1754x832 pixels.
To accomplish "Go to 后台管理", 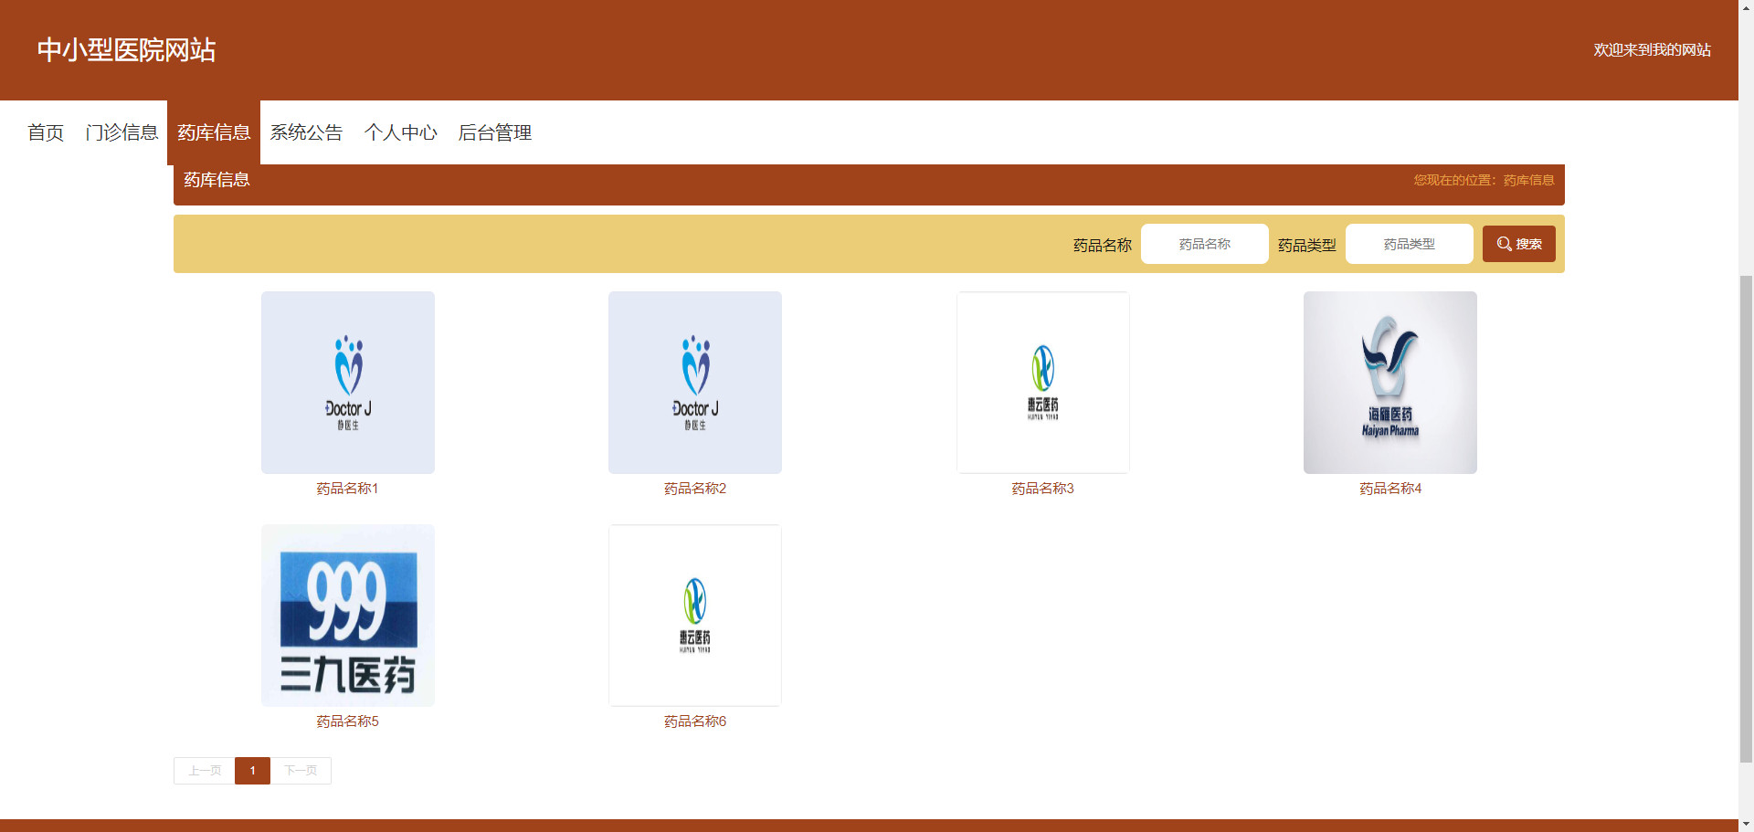I will tap(494, 132).
